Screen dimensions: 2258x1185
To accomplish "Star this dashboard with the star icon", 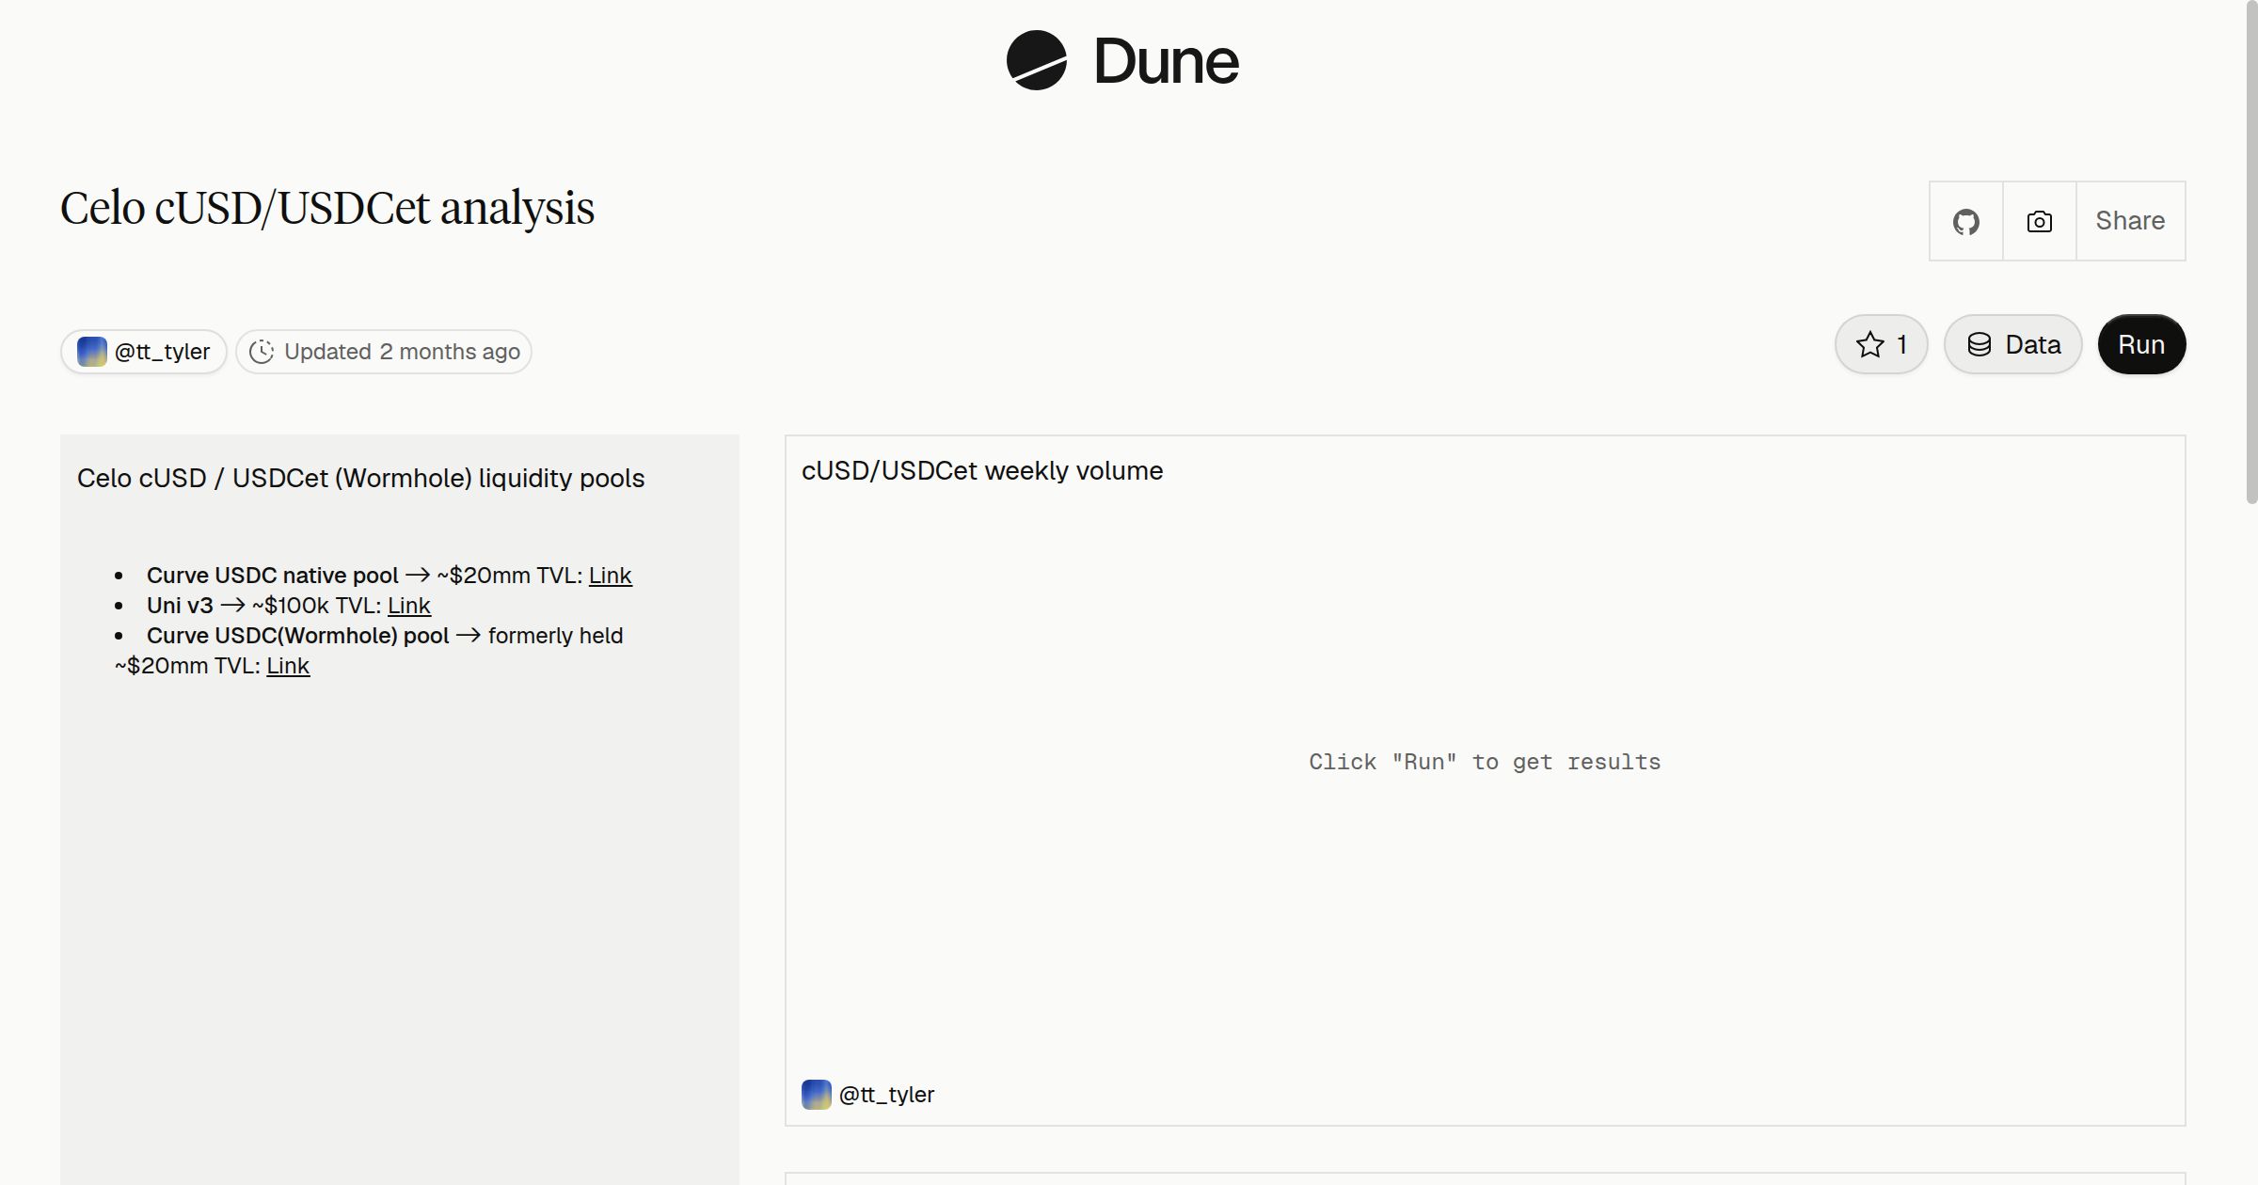I will coord(1869,345).
